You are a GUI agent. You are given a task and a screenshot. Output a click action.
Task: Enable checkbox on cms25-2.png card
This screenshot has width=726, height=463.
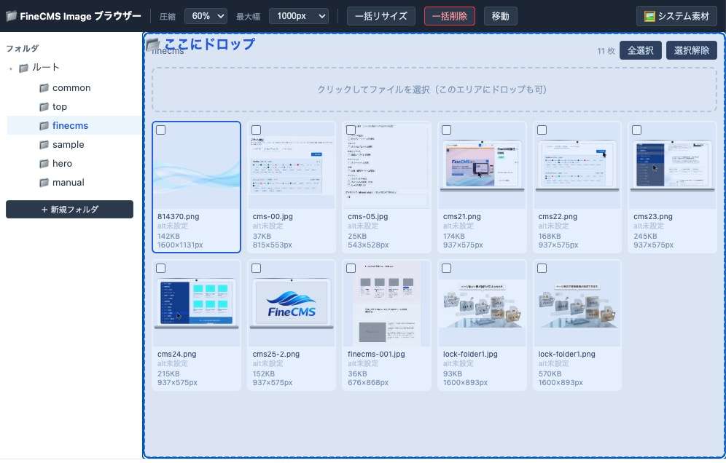click(256, 269)
